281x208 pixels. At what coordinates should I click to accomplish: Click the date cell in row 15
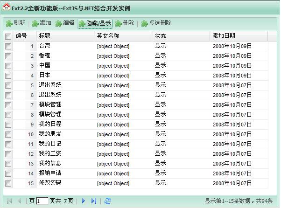coord(239,183)
